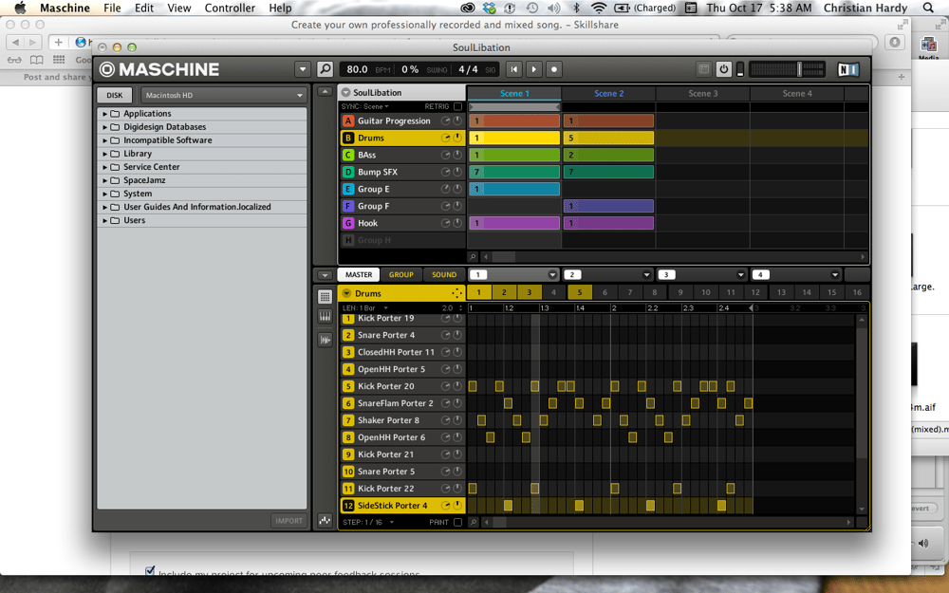Switch to the step grid editor view icon
Viewport: 949px width, 593px height.
tap(325, 296)
